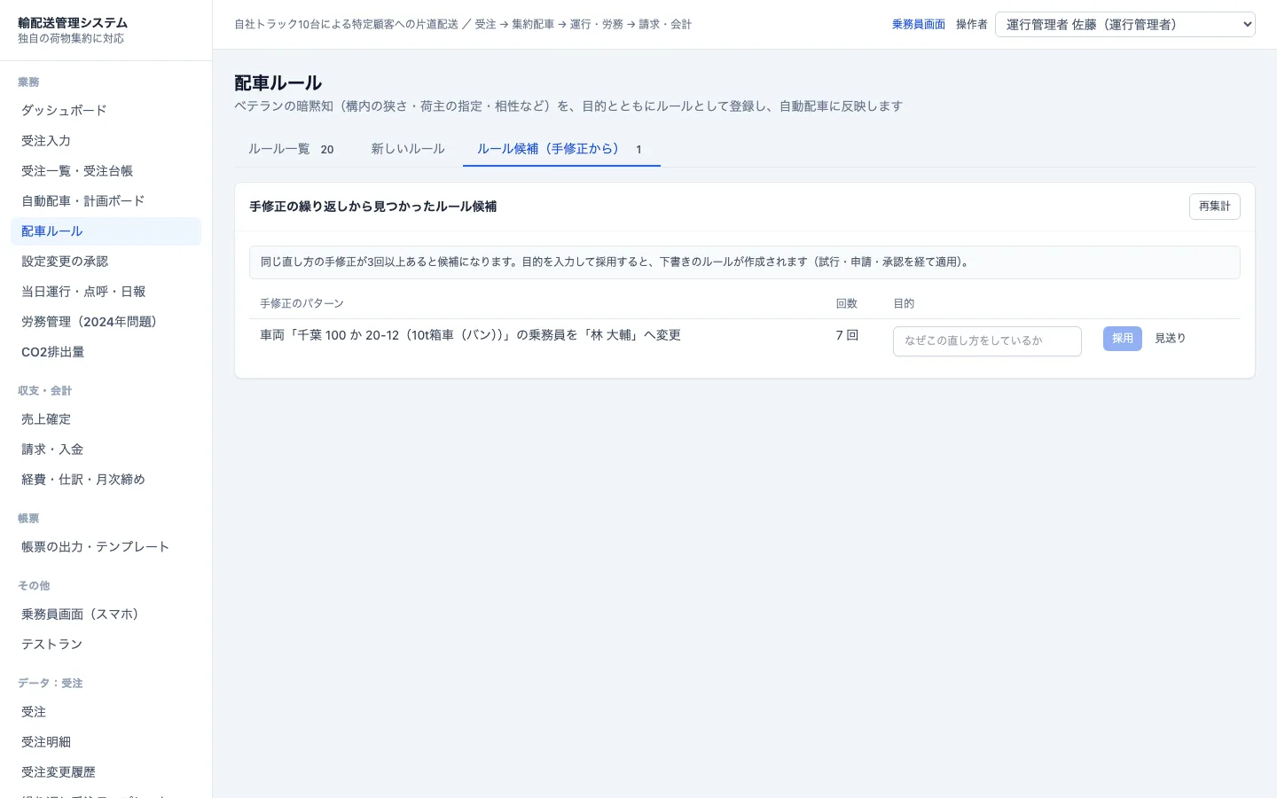Image resolution: width=1277 pixels, height=798 pixels.
Task: Select テストラン in the sidebar
Action: click(x=106, y=645)
